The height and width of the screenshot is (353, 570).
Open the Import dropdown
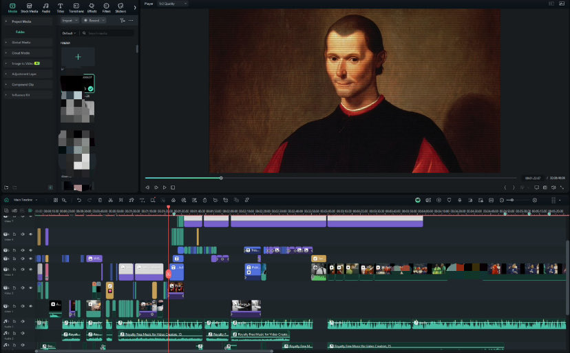pyautogui.click(x=70, y=21)
